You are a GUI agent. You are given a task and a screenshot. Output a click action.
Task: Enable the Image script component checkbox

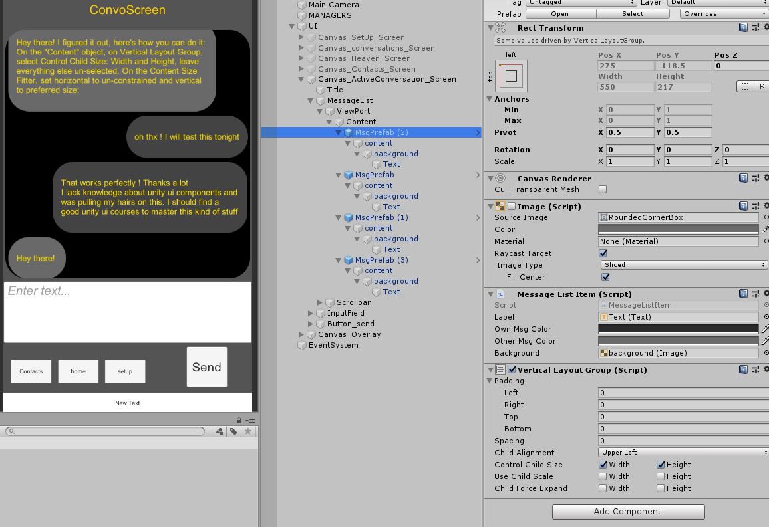click(512, 206)
